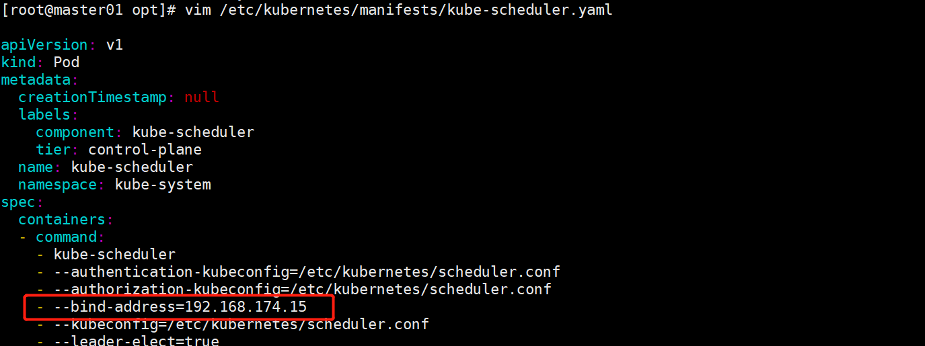Click the [root@master01 opt] shell prompt
The image size is (925, 346).
[87, 10]
